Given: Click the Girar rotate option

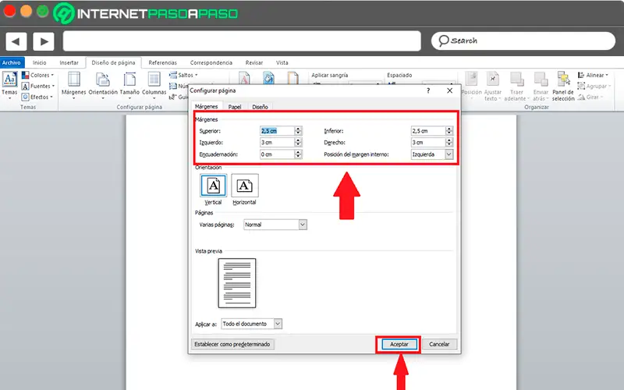Looking at the screenshot, I should click(590, 97).
